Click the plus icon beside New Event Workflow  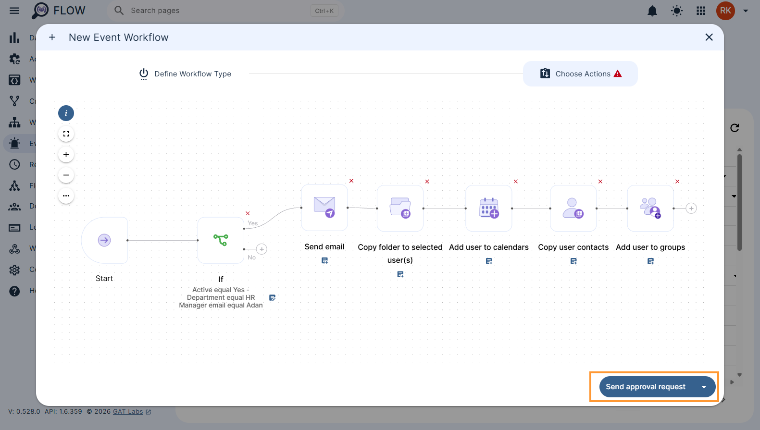point(52,37)
